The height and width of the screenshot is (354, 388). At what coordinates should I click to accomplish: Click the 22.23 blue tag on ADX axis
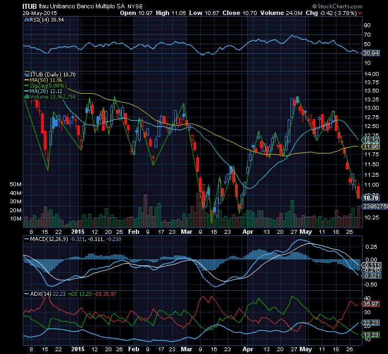click(x=371, y=323)
